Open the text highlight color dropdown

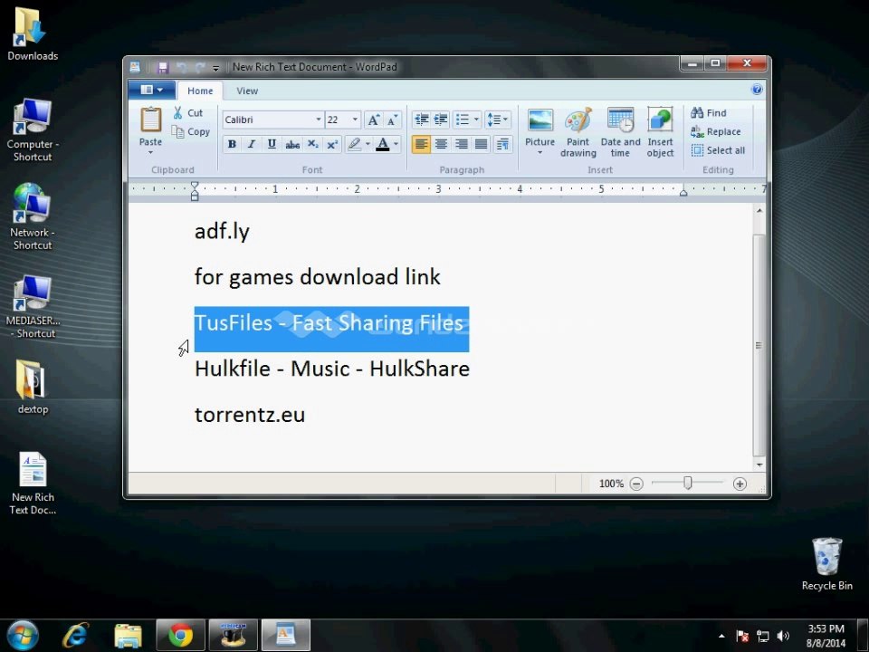[x=368, y=144]
